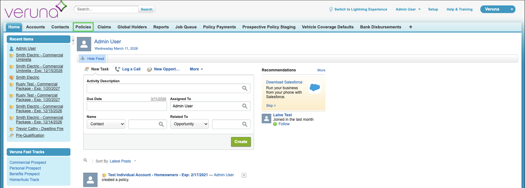Open Admin User menu in header
Screen dimensions: 525x188
pyautogui.click(x=408, y=10)
